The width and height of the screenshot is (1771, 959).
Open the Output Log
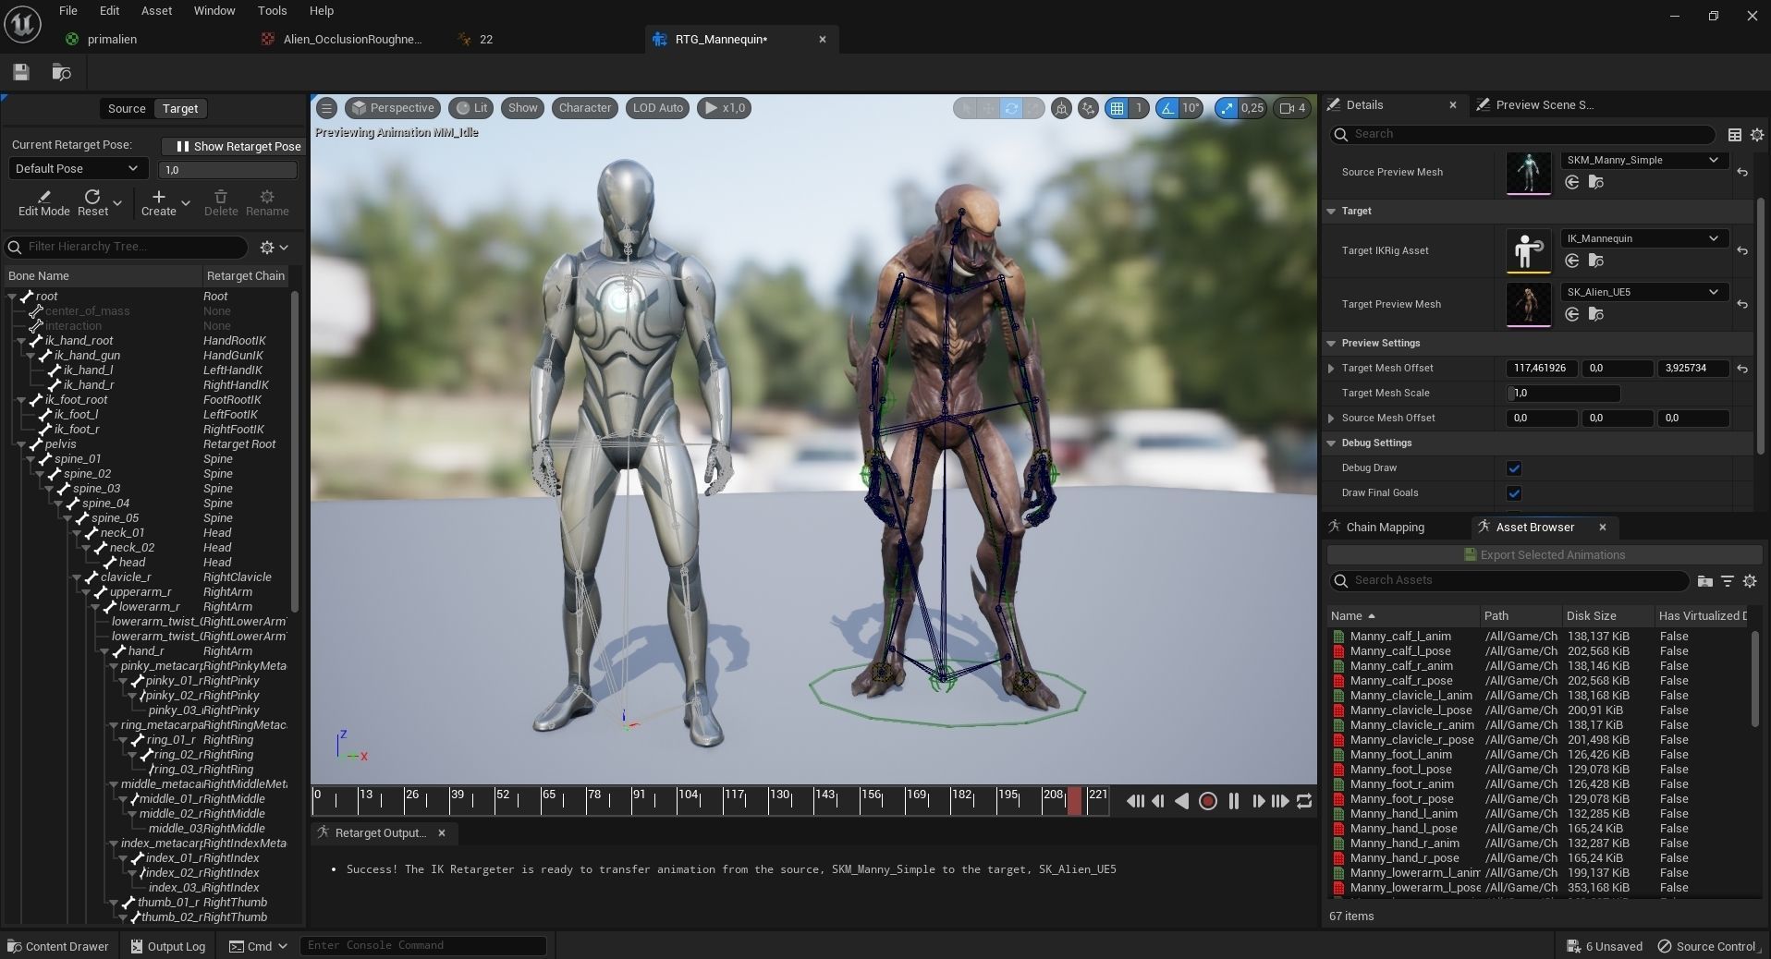click(167, 946)
